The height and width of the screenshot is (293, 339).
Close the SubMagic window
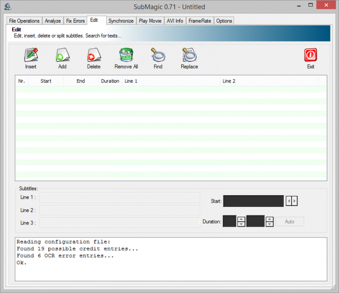(326, 5)
